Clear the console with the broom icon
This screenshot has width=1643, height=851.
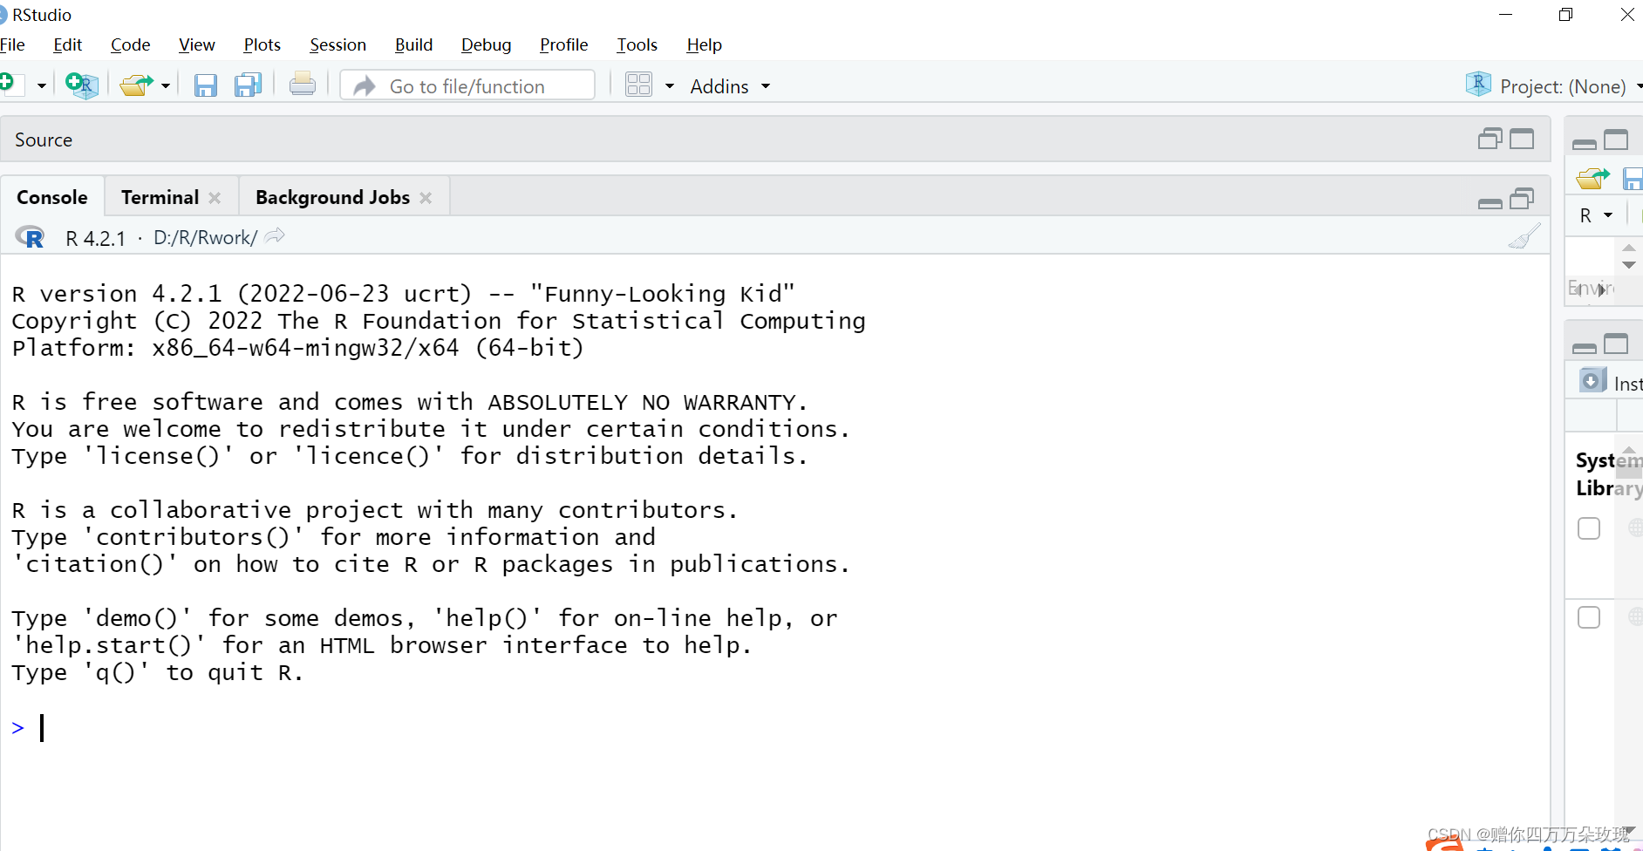coord(1526,235)
